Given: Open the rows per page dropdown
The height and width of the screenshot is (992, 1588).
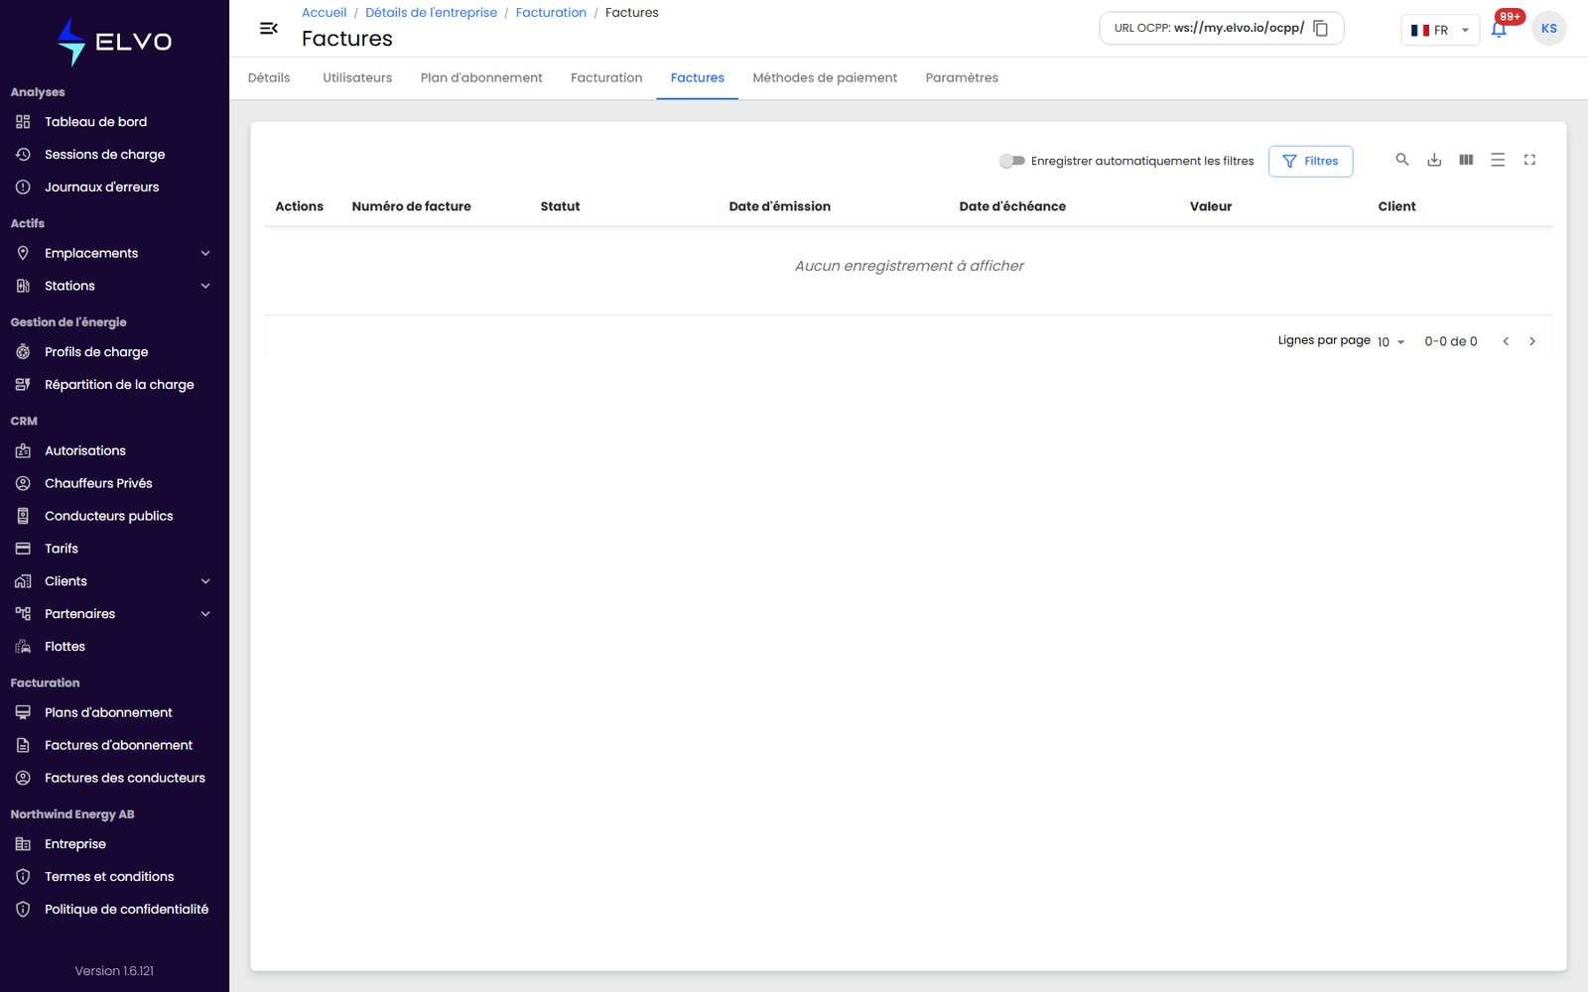Looking at the screenshot, I should tap(1390, 341).
